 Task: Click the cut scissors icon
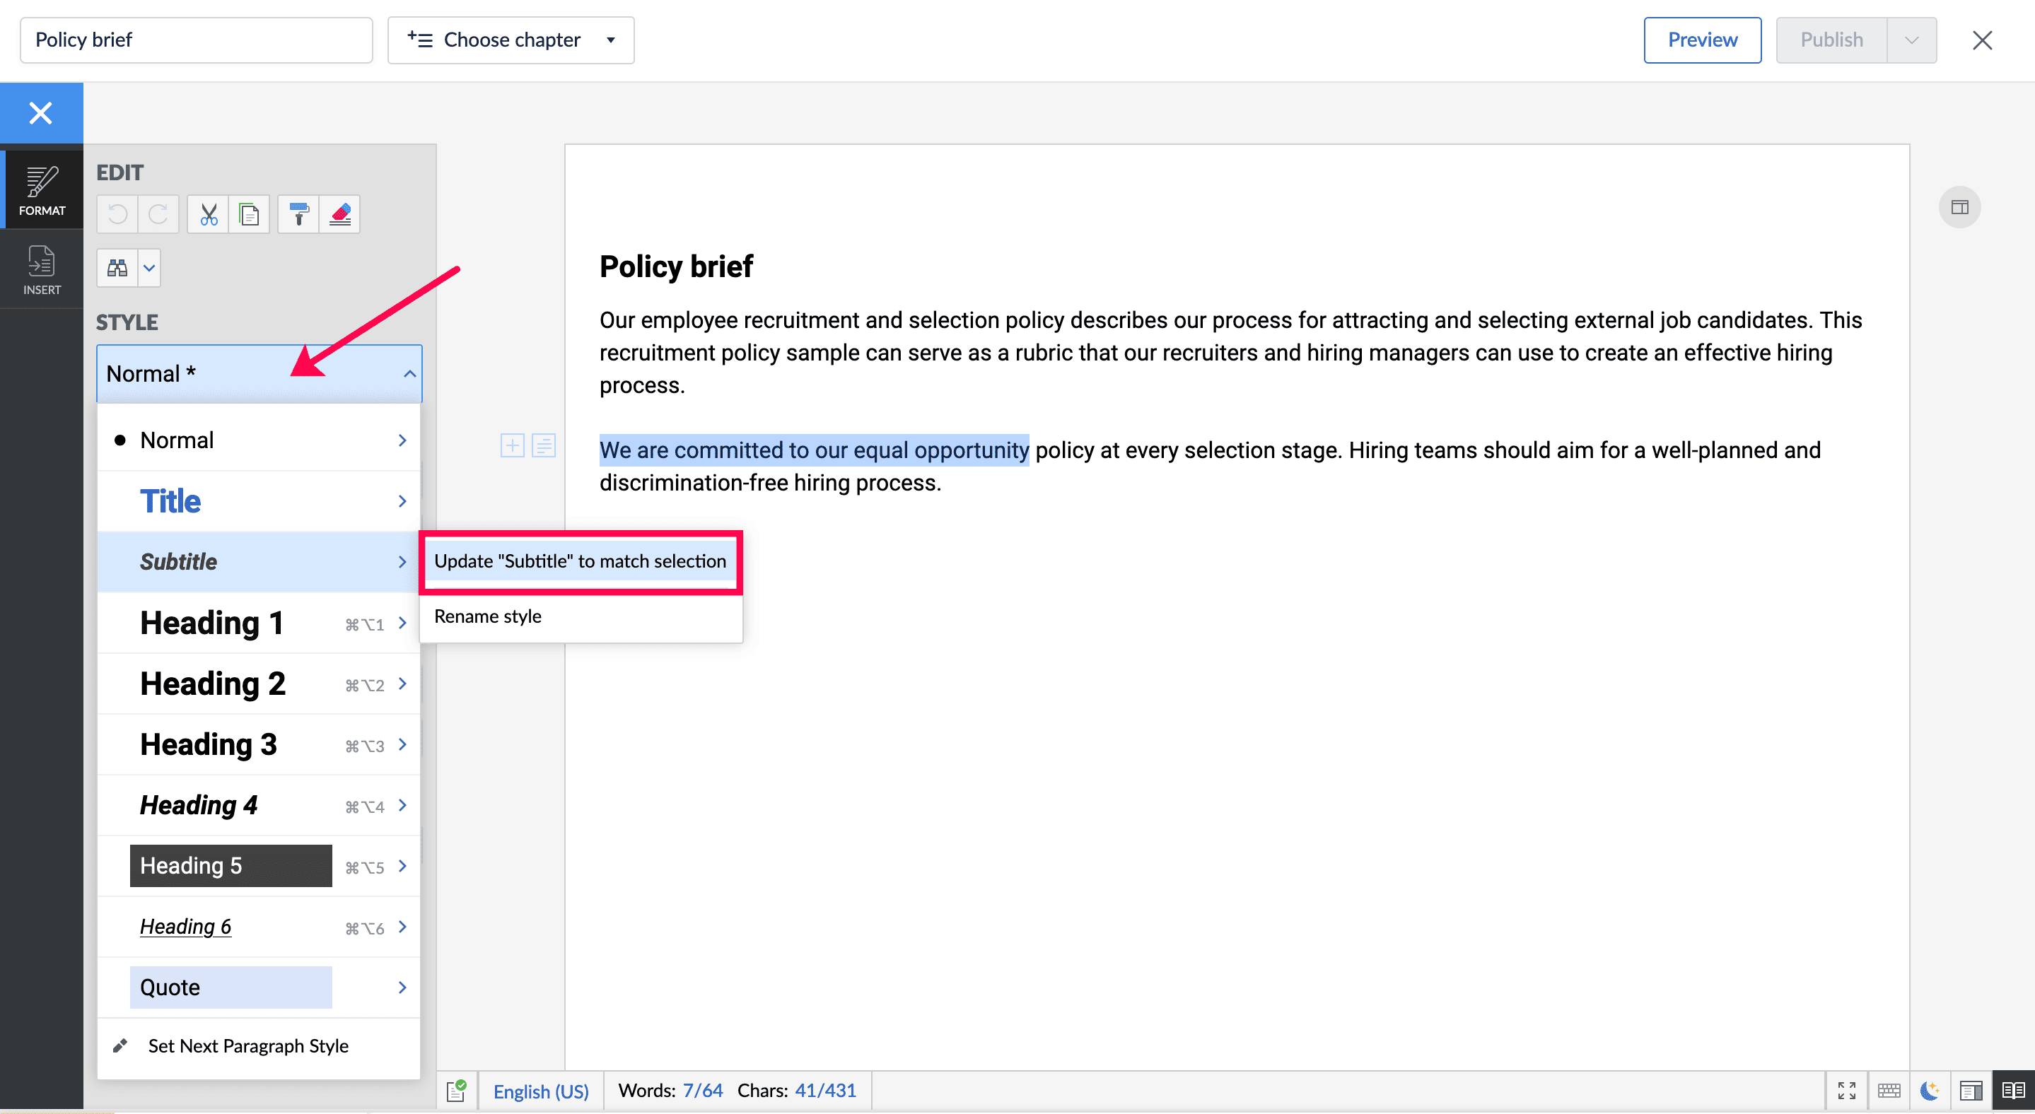209,215
